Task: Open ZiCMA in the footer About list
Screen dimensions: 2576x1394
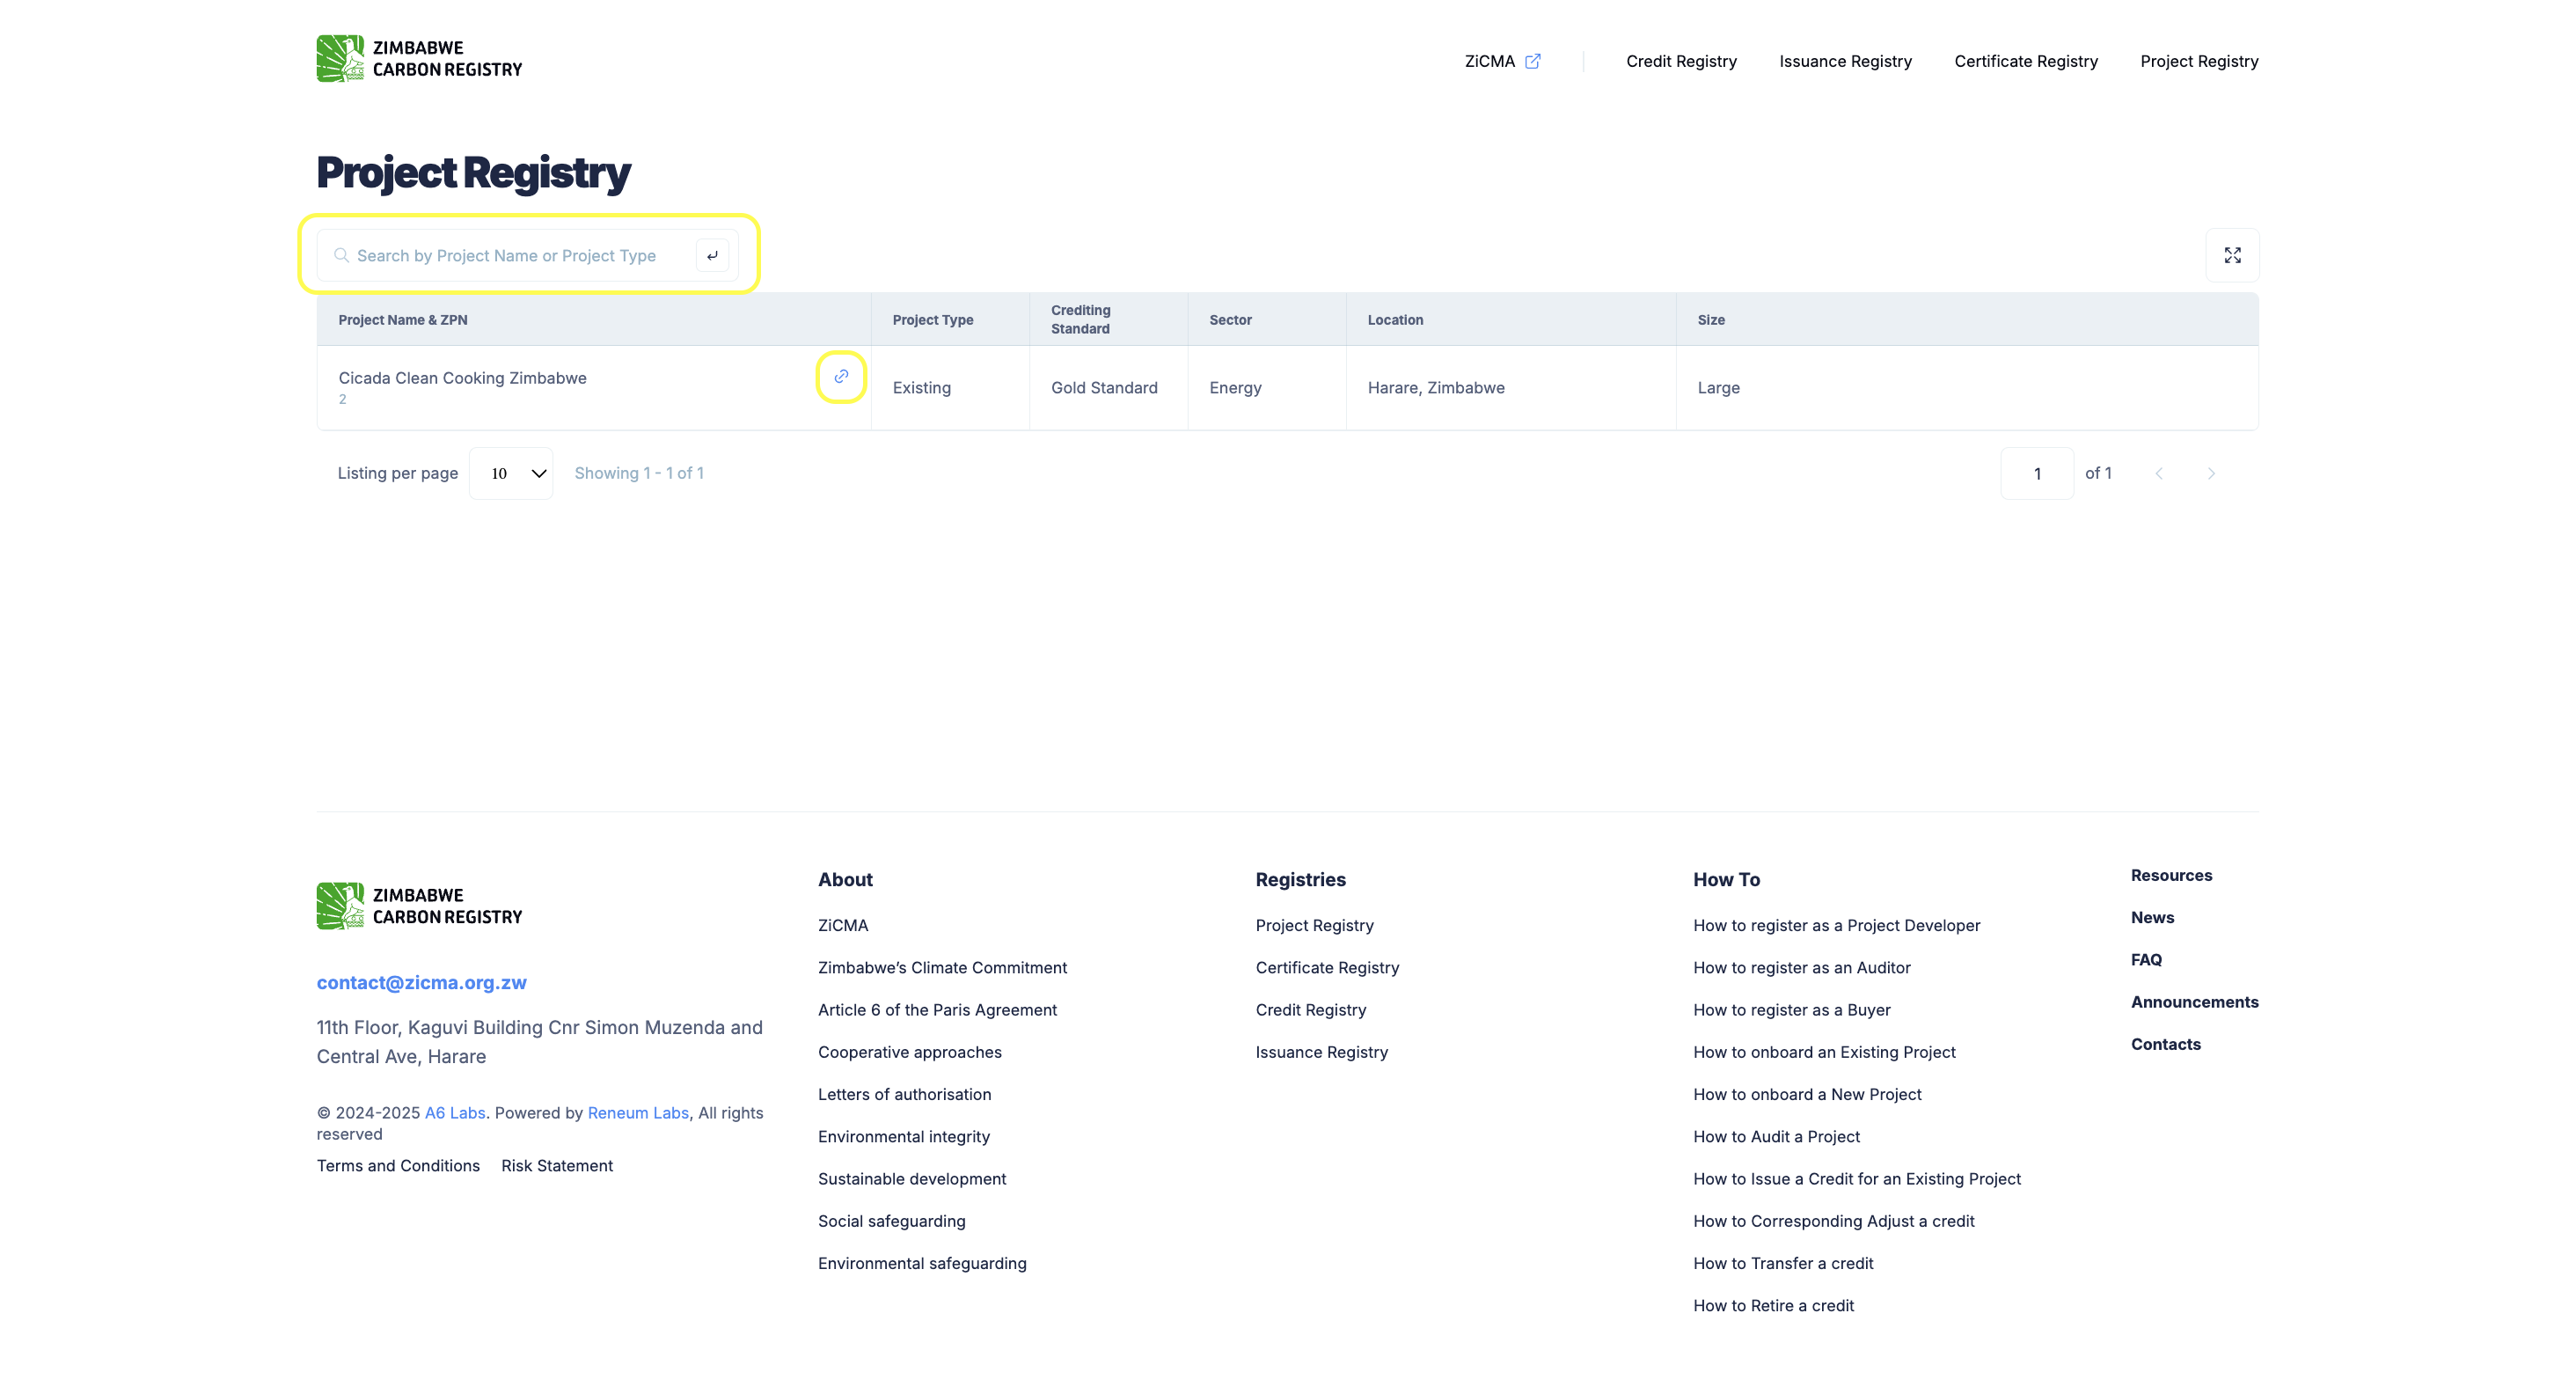Action: pos(843,926)
